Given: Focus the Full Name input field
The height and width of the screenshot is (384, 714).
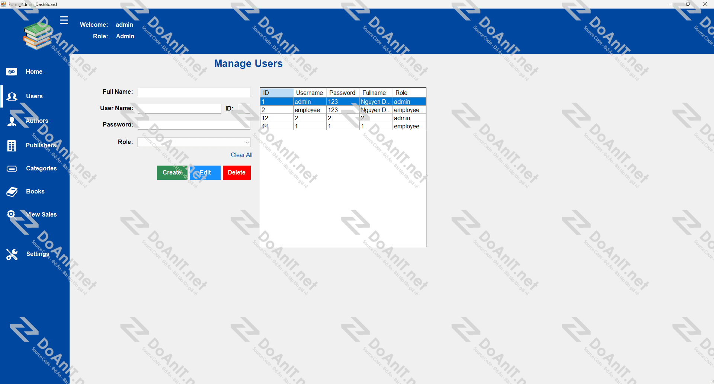Looking at the screenshot, I should [x=194, y=92].
